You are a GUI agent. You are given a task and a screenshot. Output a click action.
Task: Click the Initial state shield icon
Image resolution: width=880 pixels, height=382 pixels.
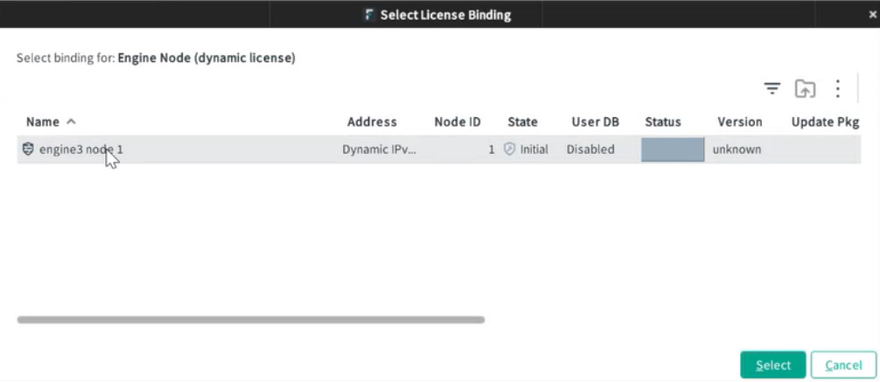tap(510, 149)
